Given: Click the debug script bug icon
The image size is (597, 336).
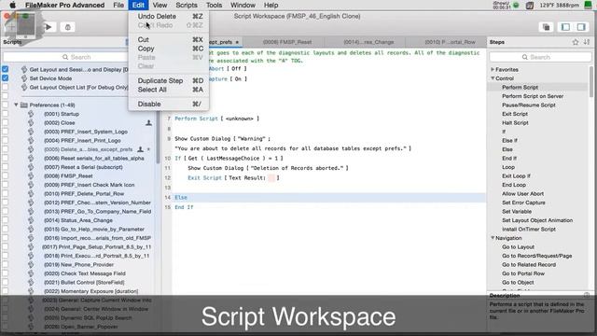Looking at the screenshot, I should point(67,27).
